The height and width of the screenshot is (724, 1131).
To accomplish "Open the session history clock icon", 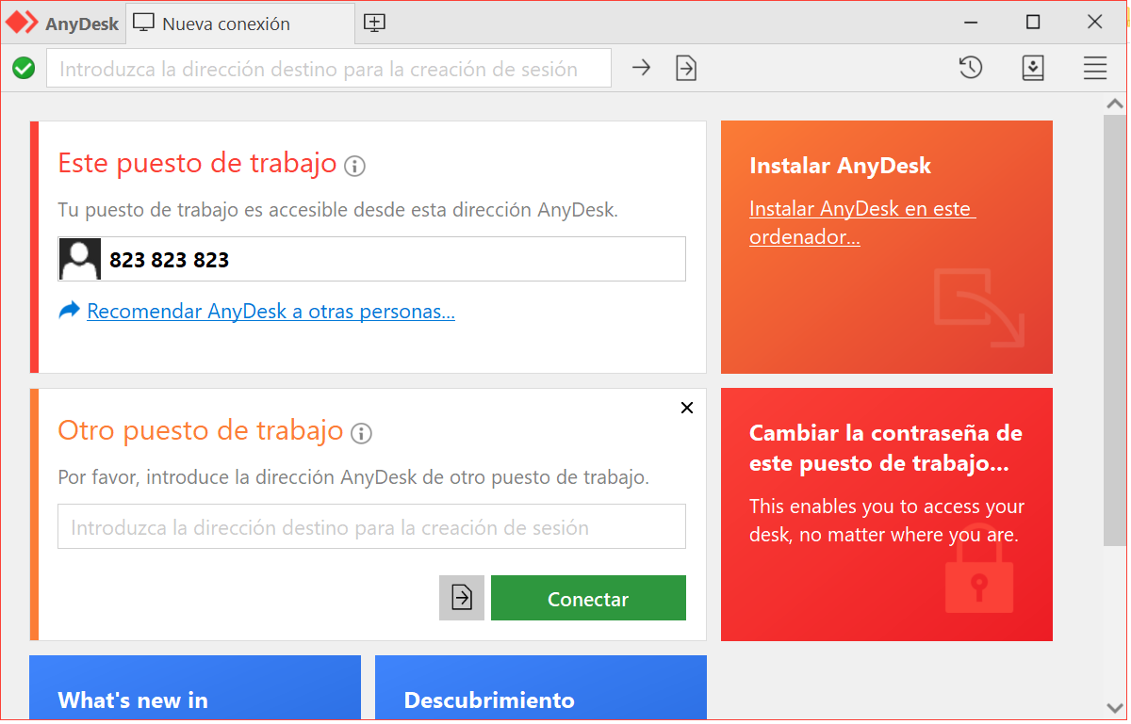I will pos(971,68).
